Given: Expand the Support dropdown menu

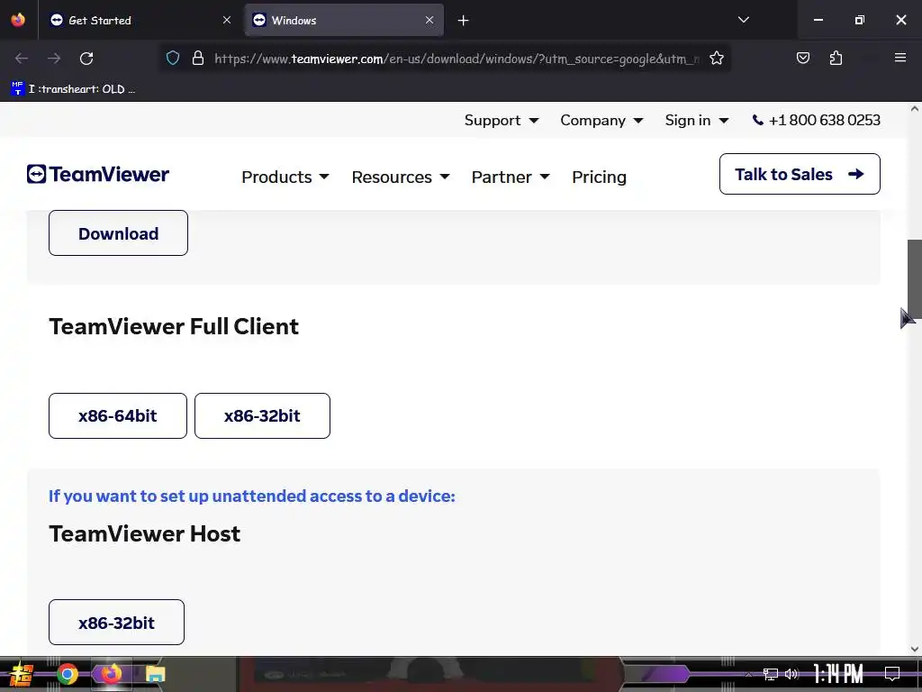Looking at the screenshot, I should pyautogui.click(x=501, y=120).
